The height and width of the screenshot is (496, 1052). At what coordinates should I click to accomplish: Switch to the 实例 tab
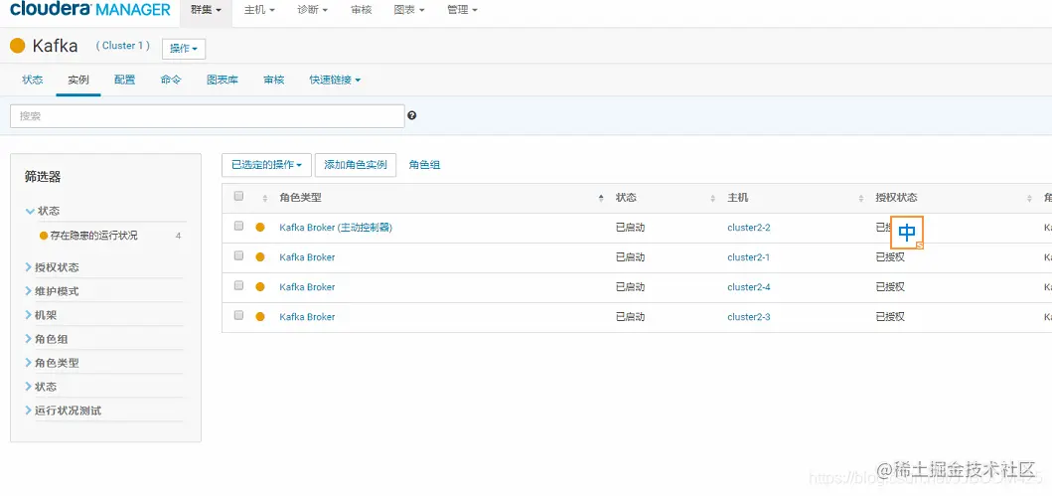(78, 80)
